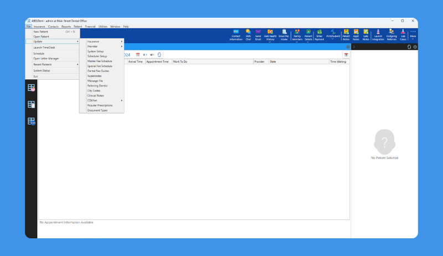Screen dimensions: 443x256
Task: Click the third sidebar grid icon
Action: [x=32, y=121]
